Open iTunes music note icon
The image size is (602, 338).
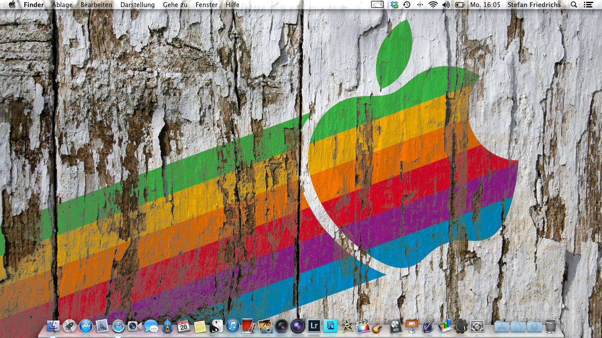pyautogui.click(x=232, y=326)
